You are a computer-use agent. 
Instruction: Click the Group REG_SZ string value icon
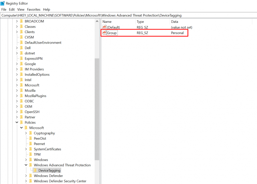[x=104, y=33]
